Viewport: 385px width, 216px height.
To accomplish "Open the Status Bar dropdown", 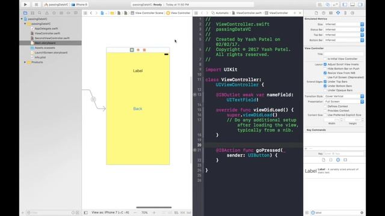I will 343,29.
